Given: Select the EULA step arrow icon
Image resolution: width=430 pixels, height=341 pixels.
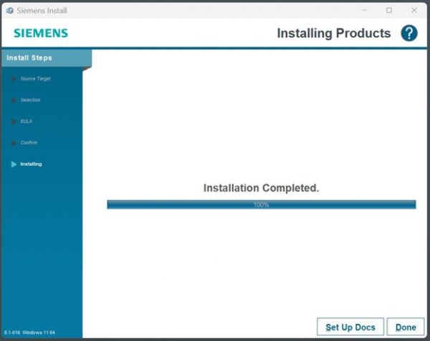Looking at the screenshot, I should point(14,121).
